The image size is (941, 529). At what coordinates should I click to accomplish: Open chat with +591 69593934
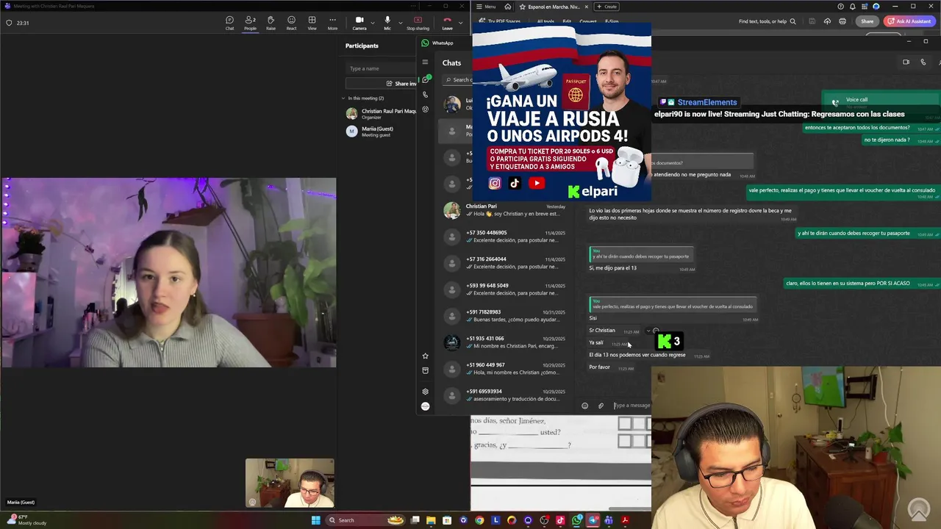coord(504,395)
